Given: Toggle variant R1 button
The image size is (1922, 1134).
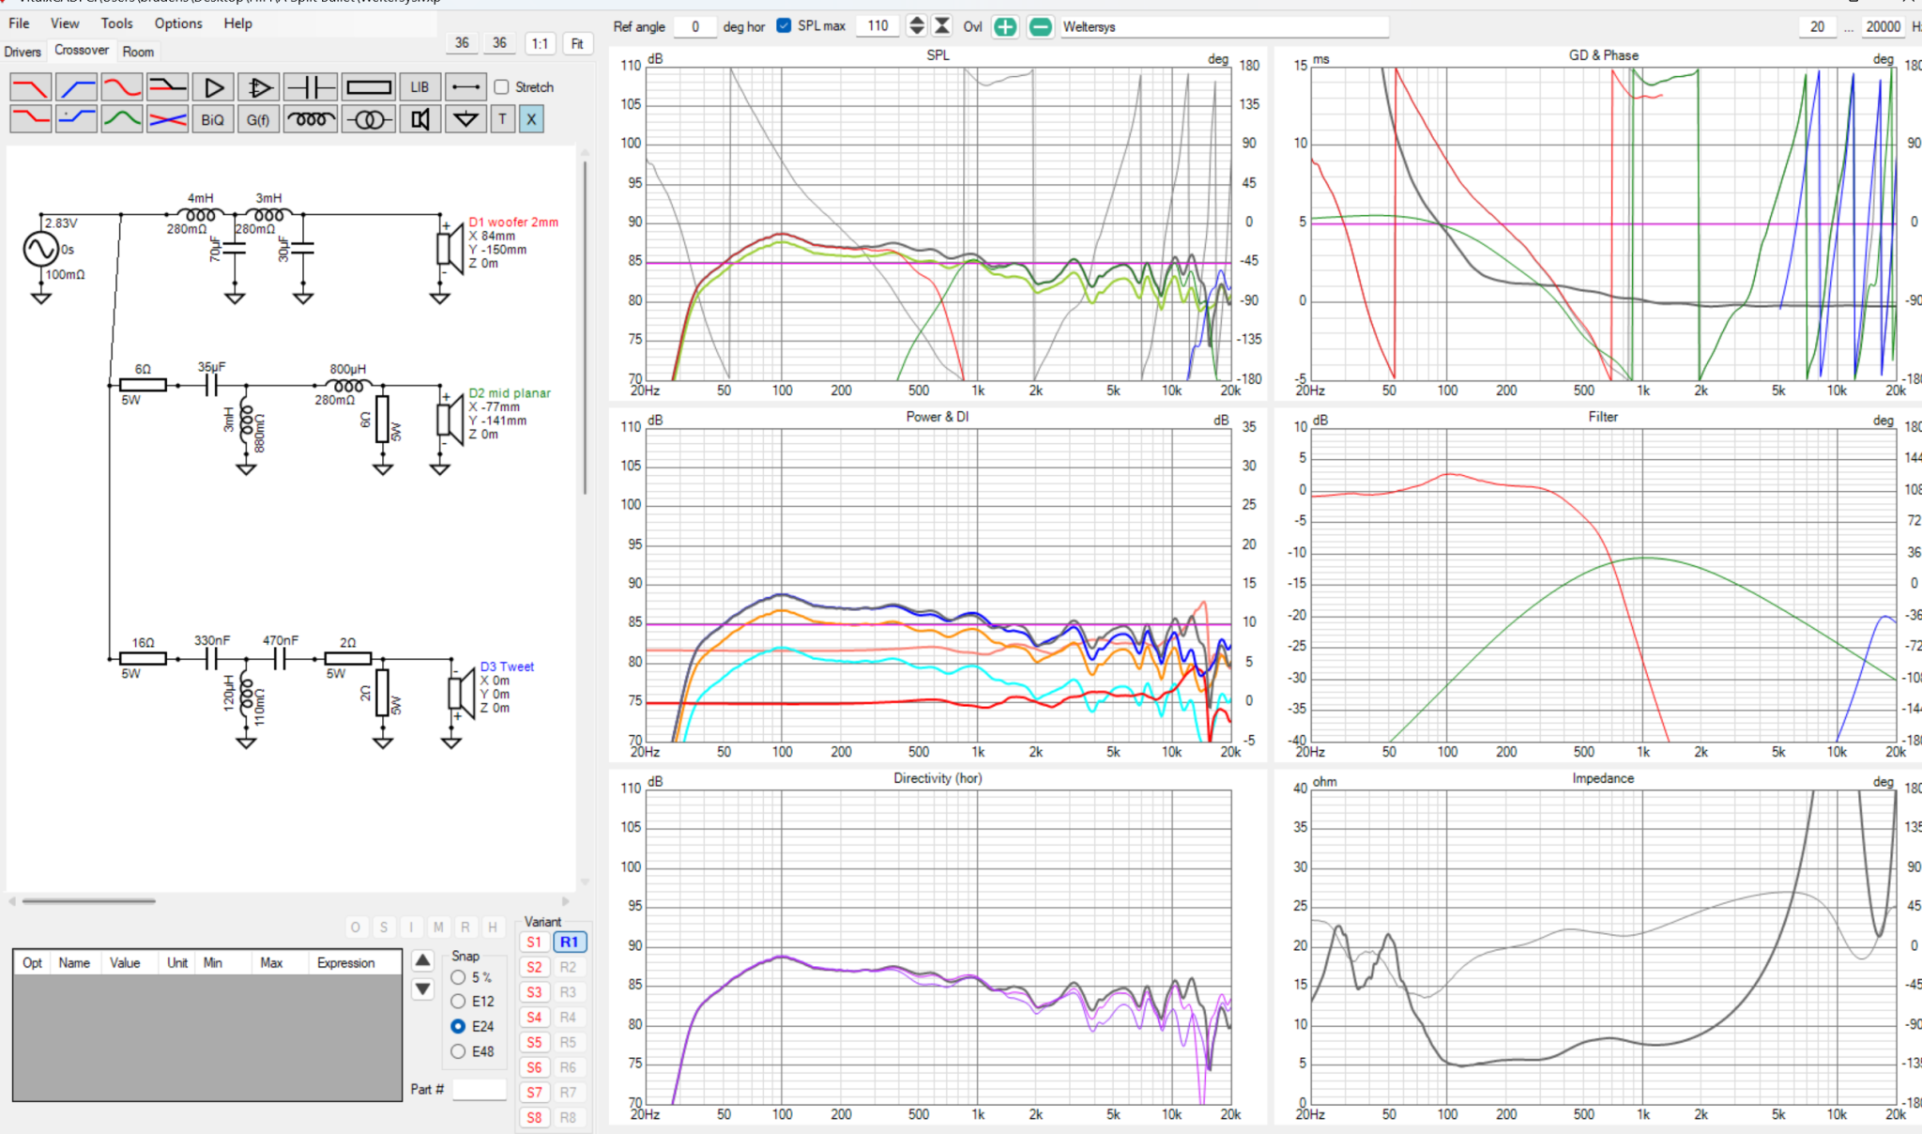Looking at the screenshot, I should tap(569, 942).
